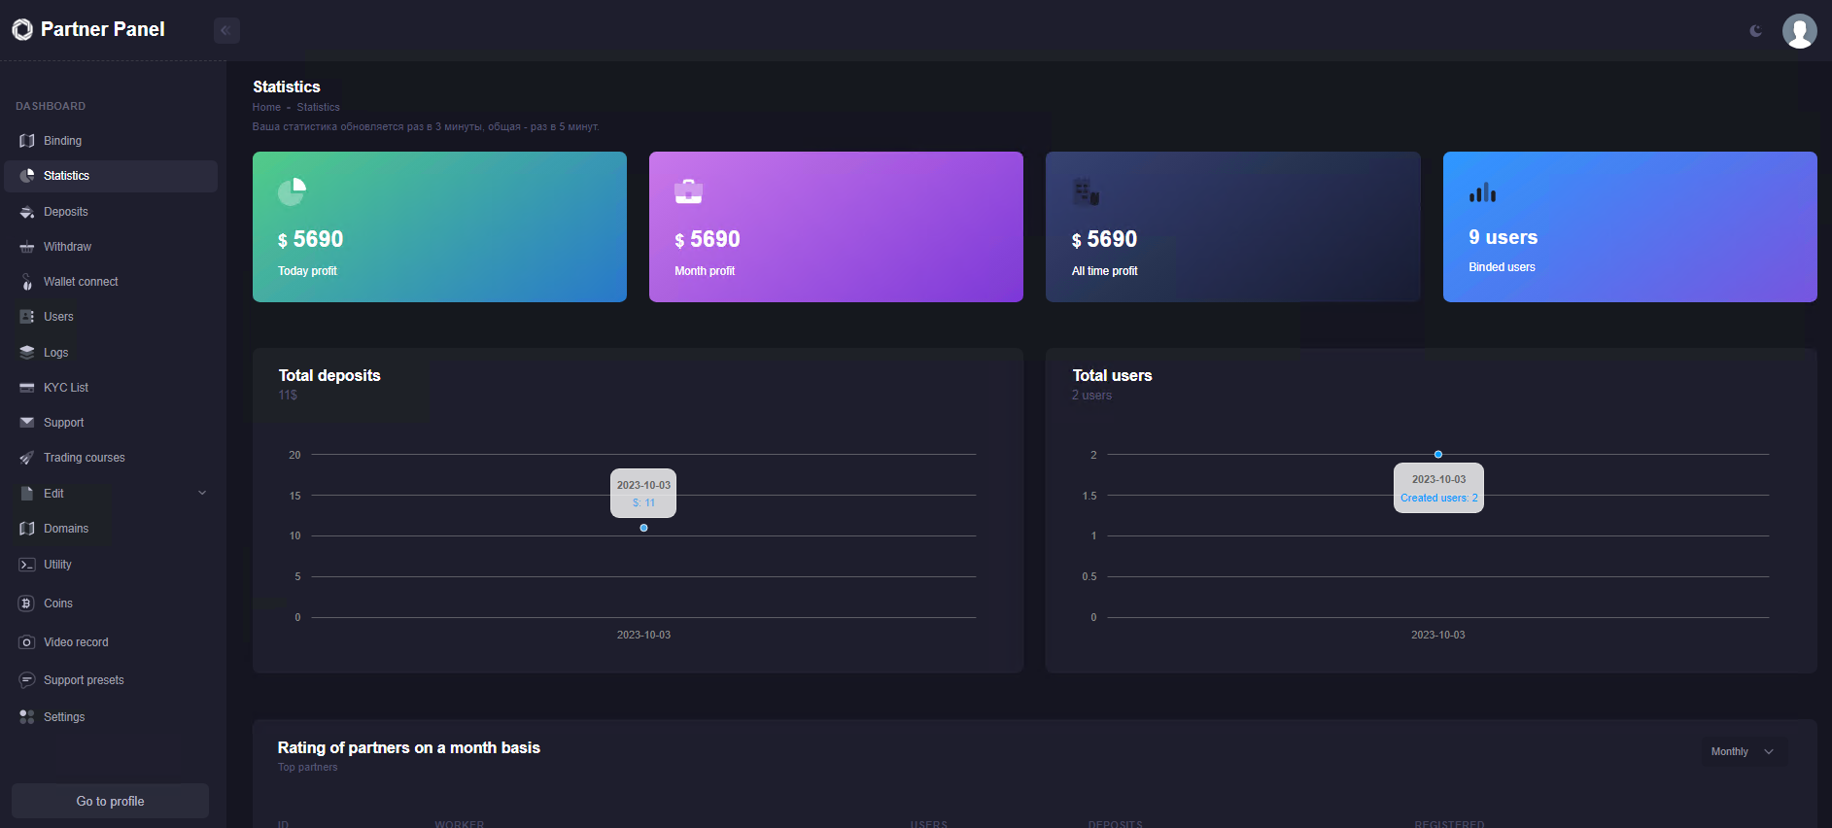Open the Deposits menu item

[x=66, y=212]
